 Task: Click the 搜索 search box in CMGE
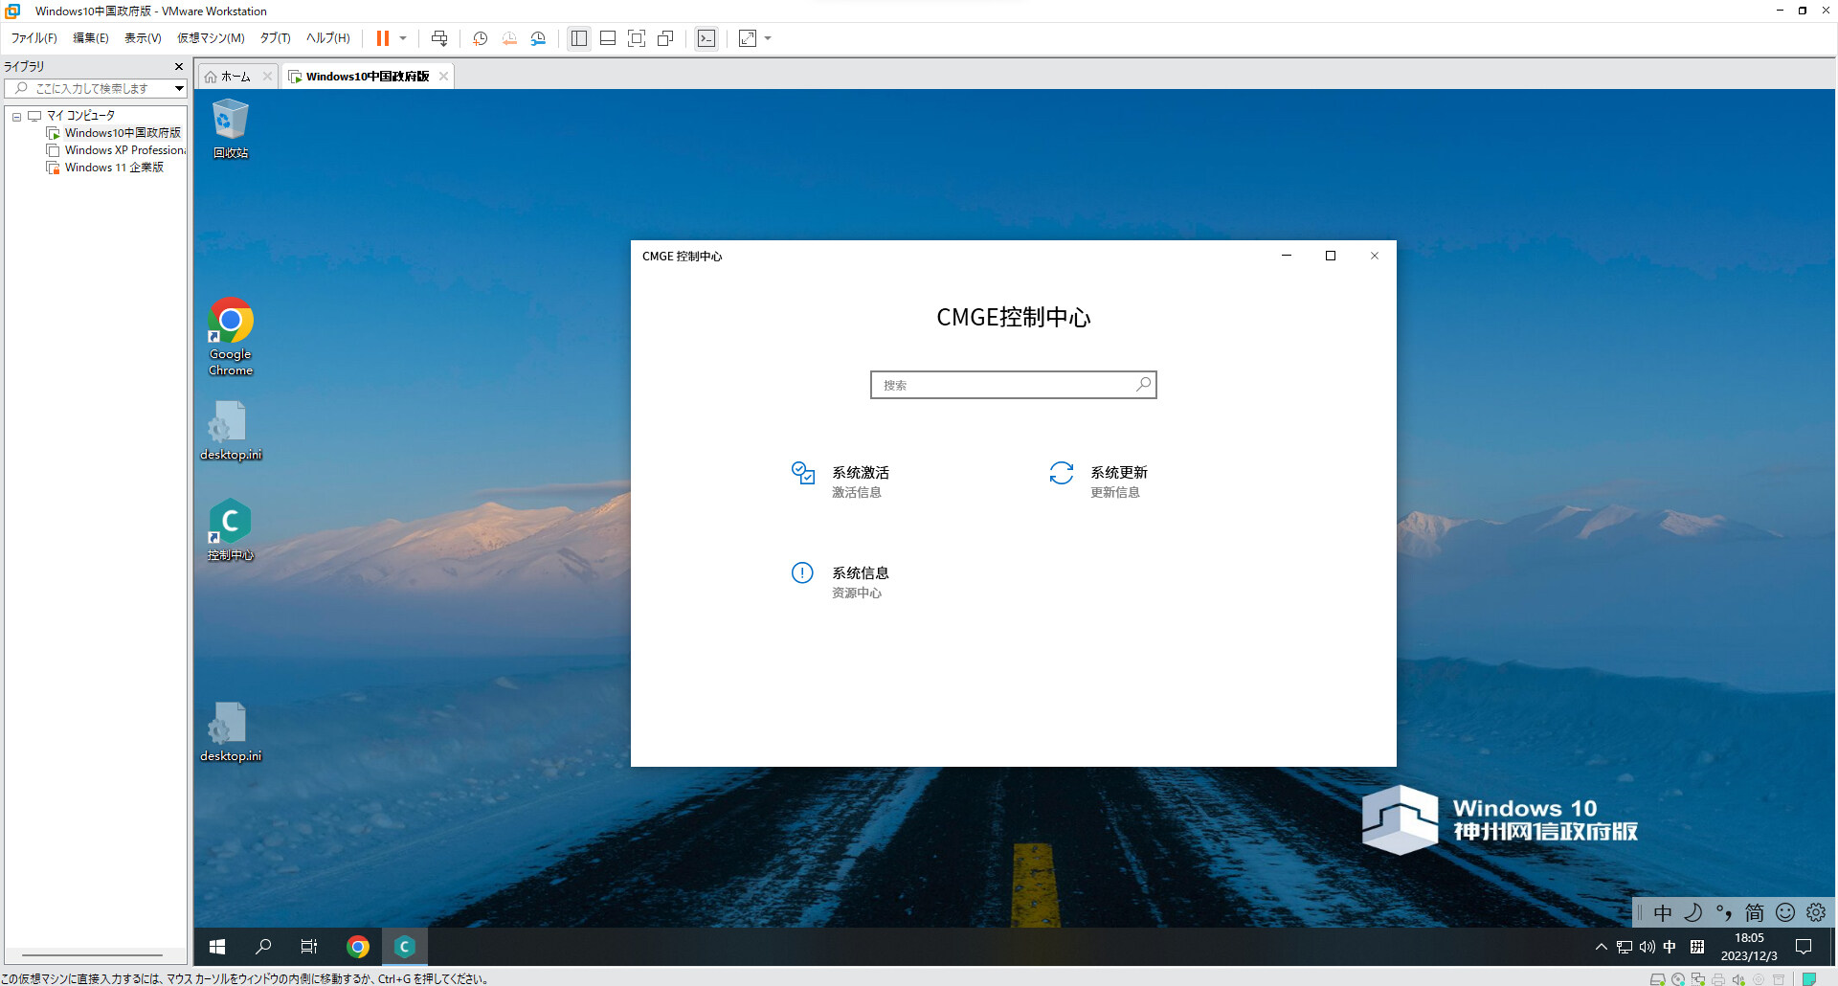coord(1013,384)
